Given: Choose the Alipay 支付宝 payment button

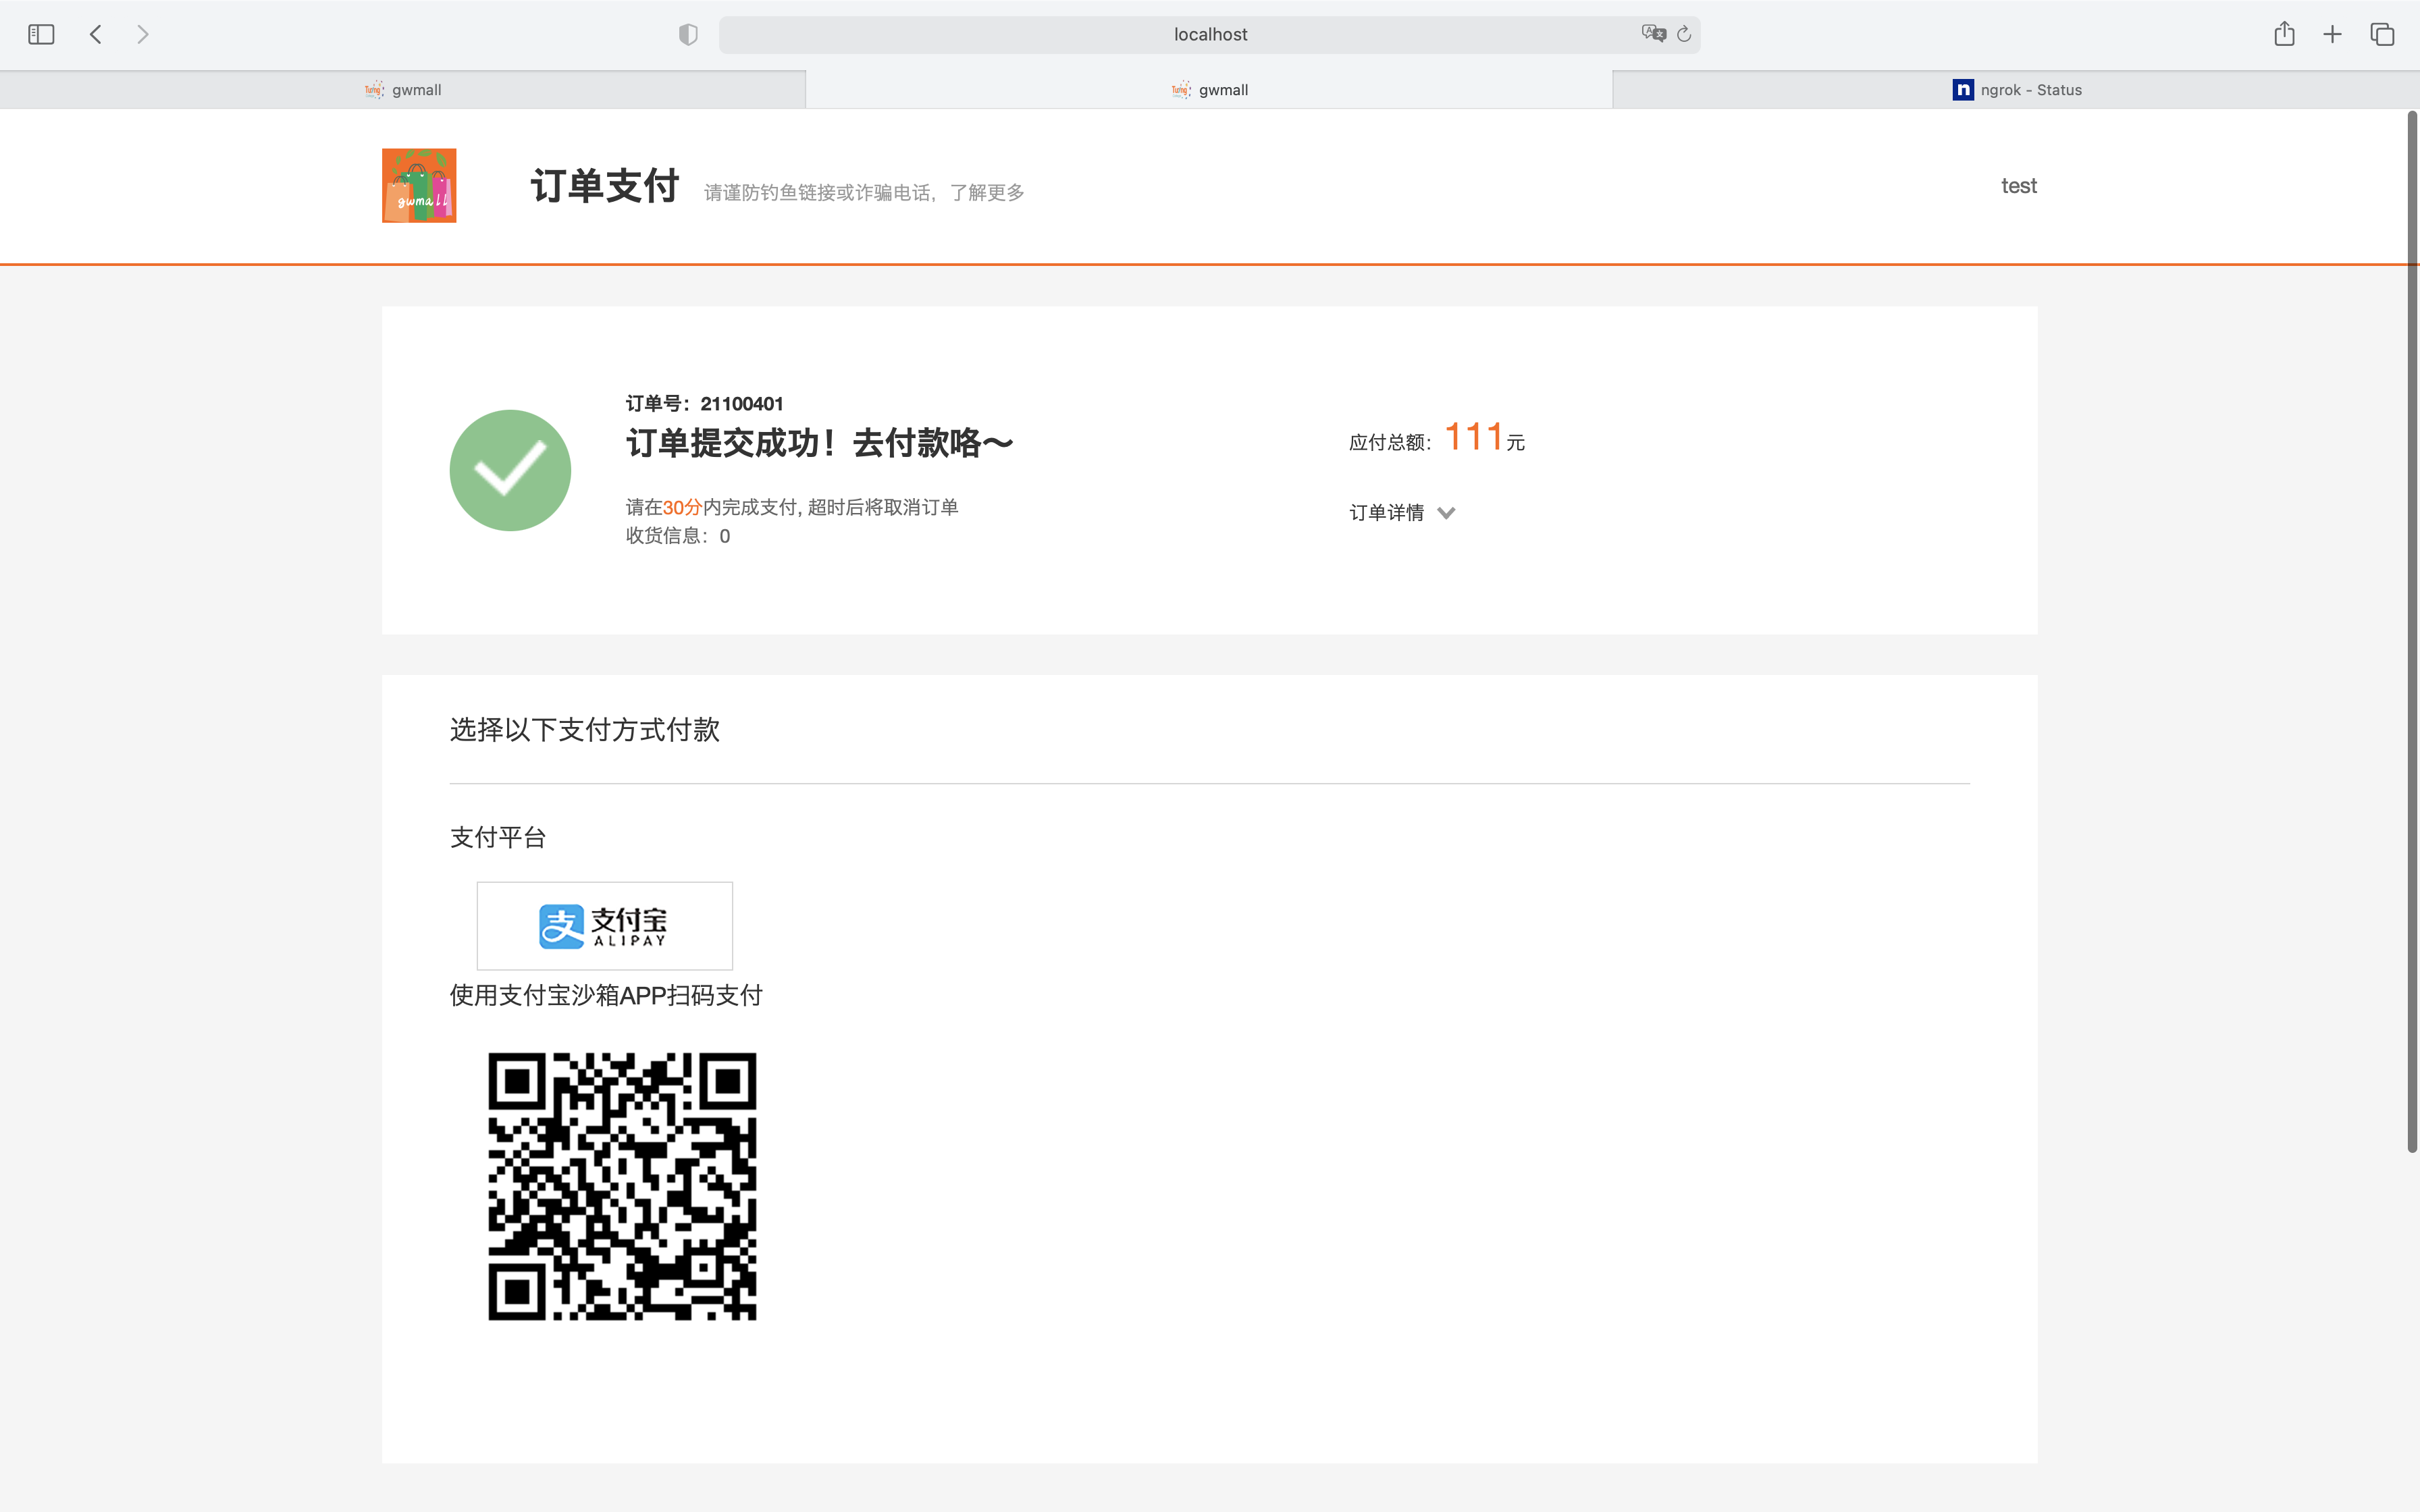Looking at the screenshot, I should click(604, 926).
